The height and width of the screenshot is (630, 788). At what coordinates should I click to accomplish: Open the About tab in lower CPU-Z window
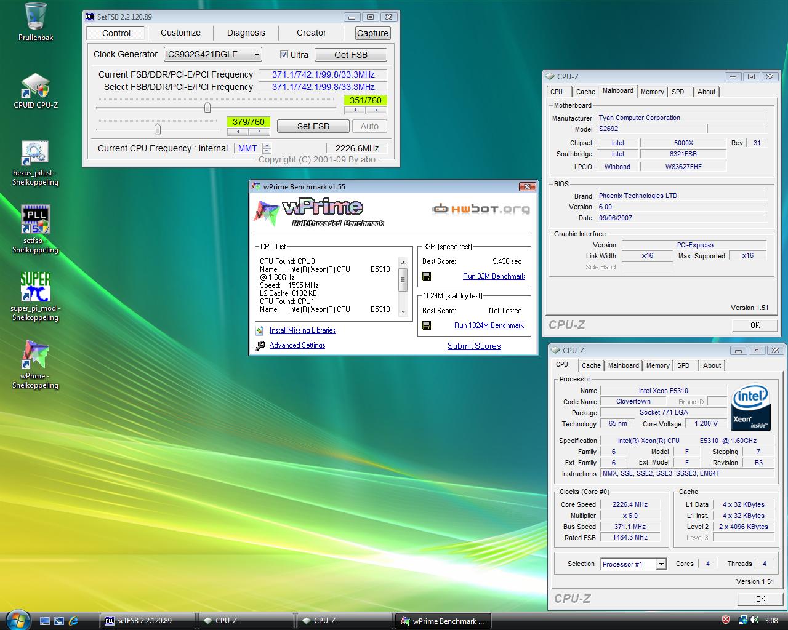pos(712,365)
